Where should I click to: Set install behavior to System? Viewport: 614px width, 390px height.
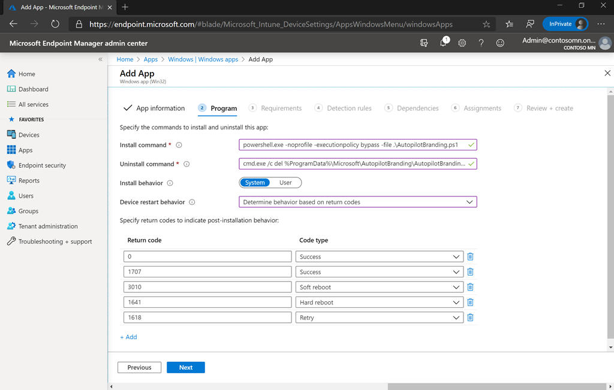(x=255, y=183)
